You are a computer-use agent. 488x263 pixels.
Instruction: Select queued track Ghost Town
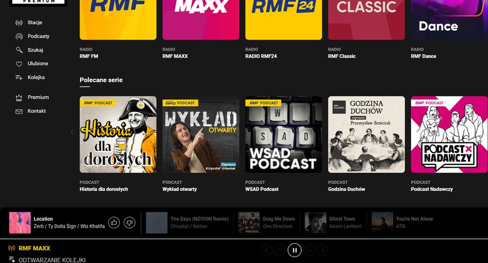pos(342,219)
